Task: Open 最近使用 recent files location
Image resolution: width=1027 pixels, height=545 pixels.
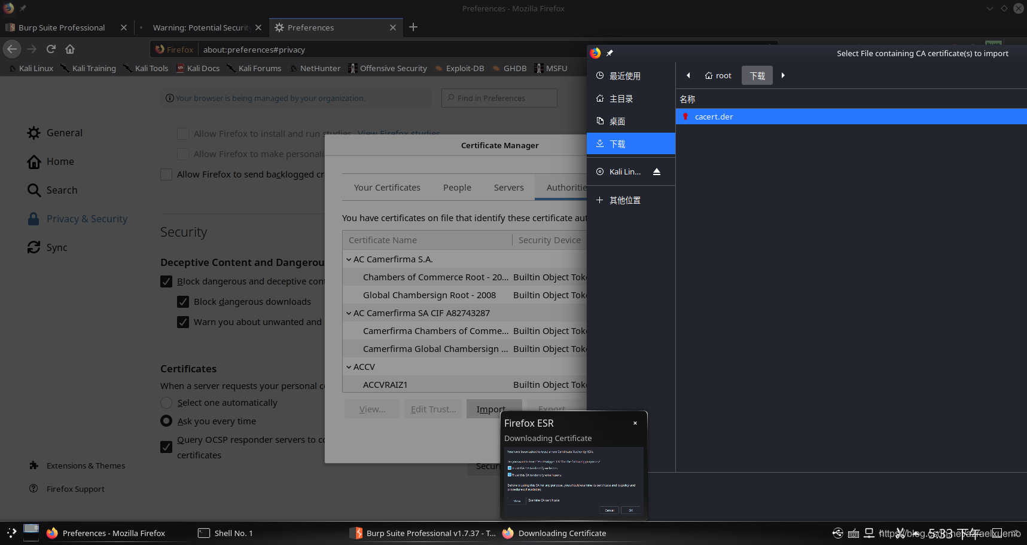Action: coord(631,76)
